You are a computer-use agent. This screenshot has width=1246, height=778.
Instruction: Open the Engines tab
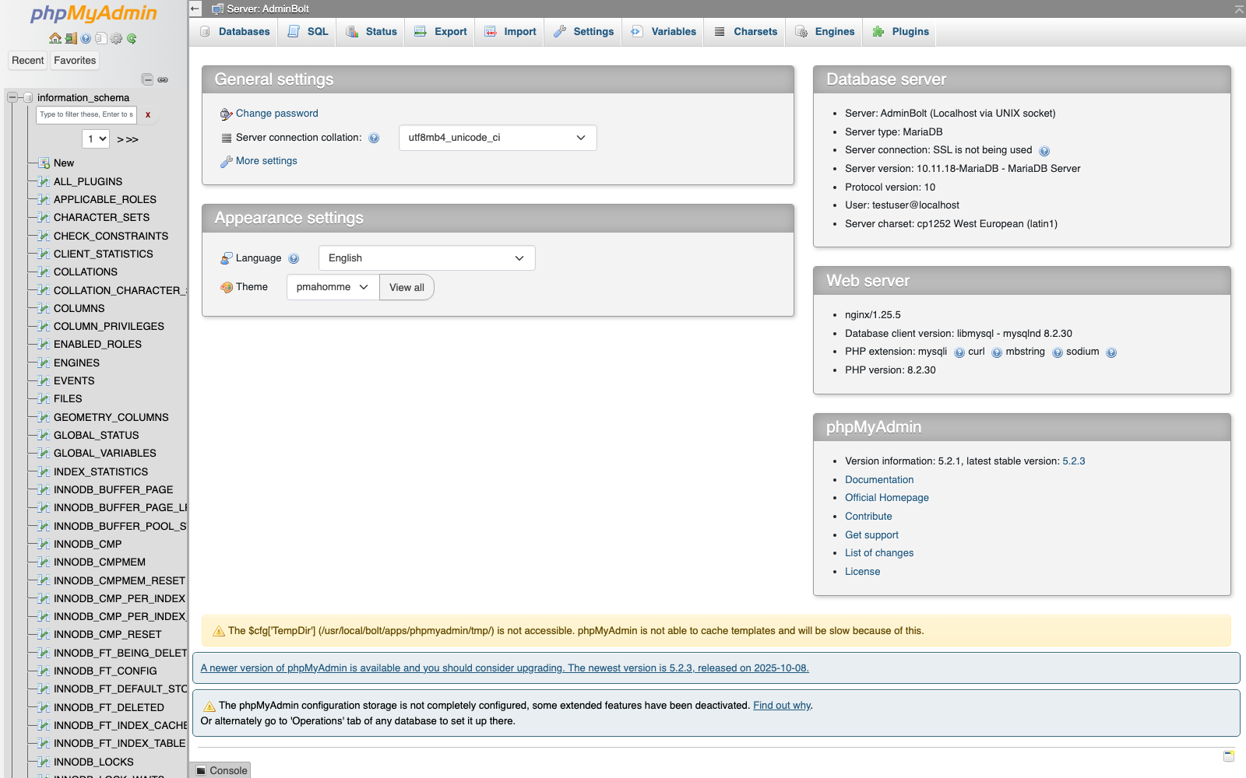[825, 32]
